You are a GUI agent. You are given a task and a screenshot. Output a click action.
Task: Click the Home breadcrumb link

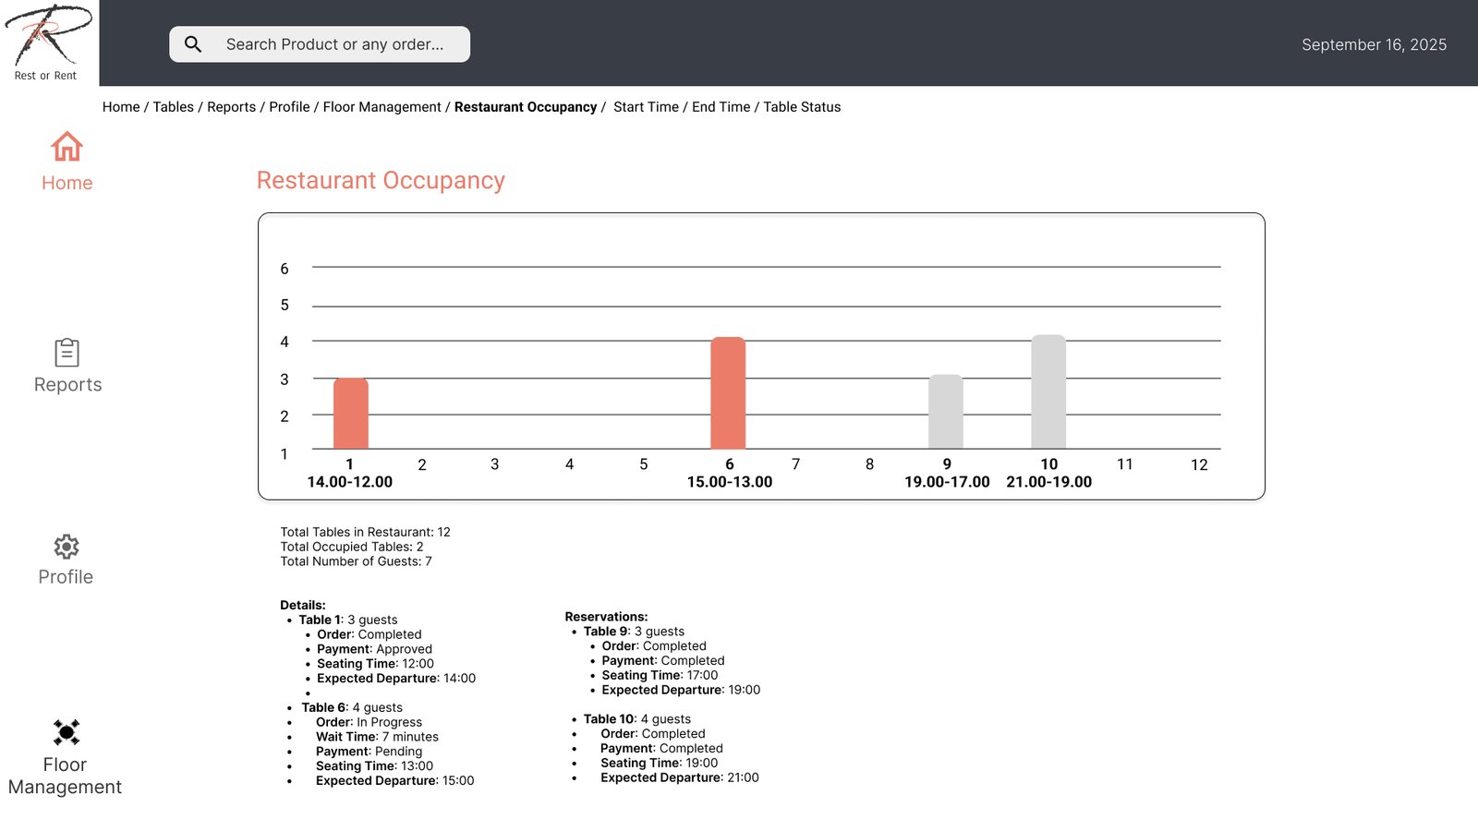tap(121, 107)
